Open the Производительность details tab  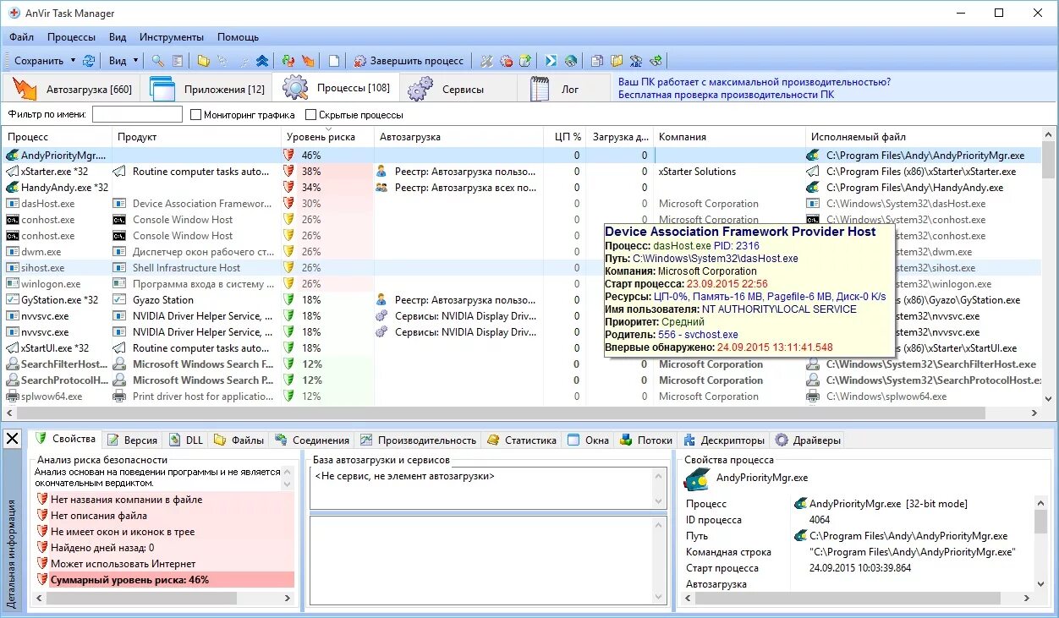(x=419, y=440)
